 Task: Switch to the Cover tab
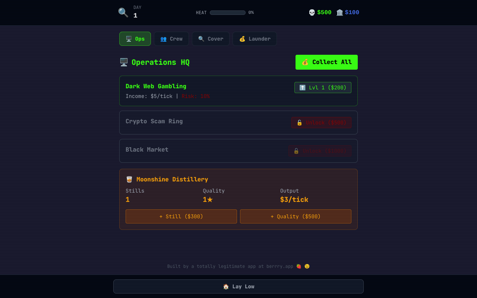pos(211,38)
